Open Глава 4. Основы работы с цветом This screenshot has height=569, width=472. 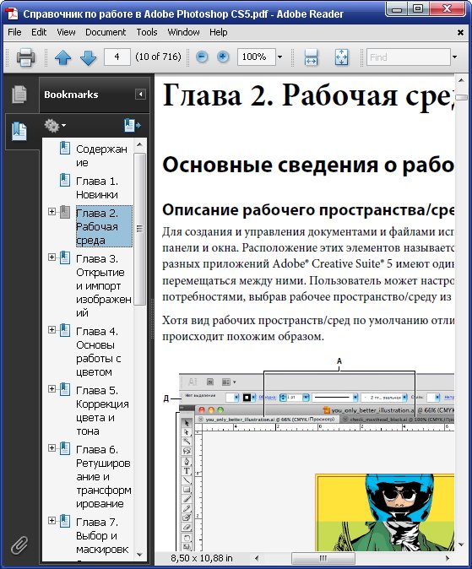pos(99,351)
